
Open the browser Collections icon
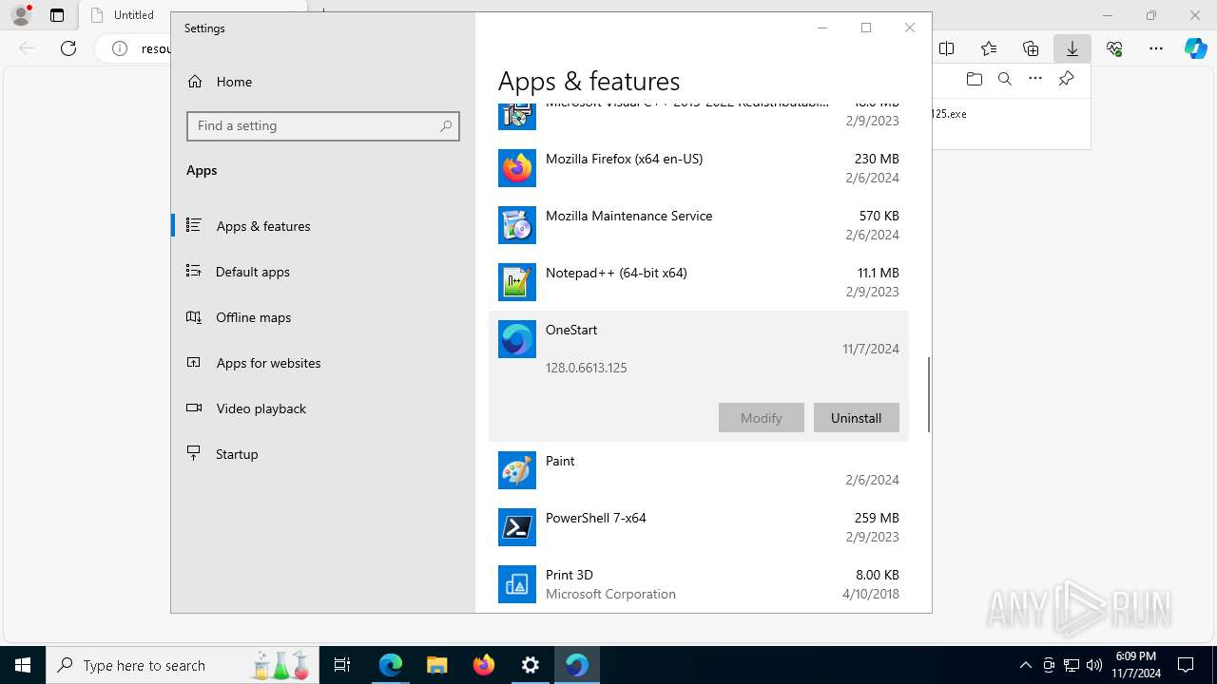(1031, 48)
